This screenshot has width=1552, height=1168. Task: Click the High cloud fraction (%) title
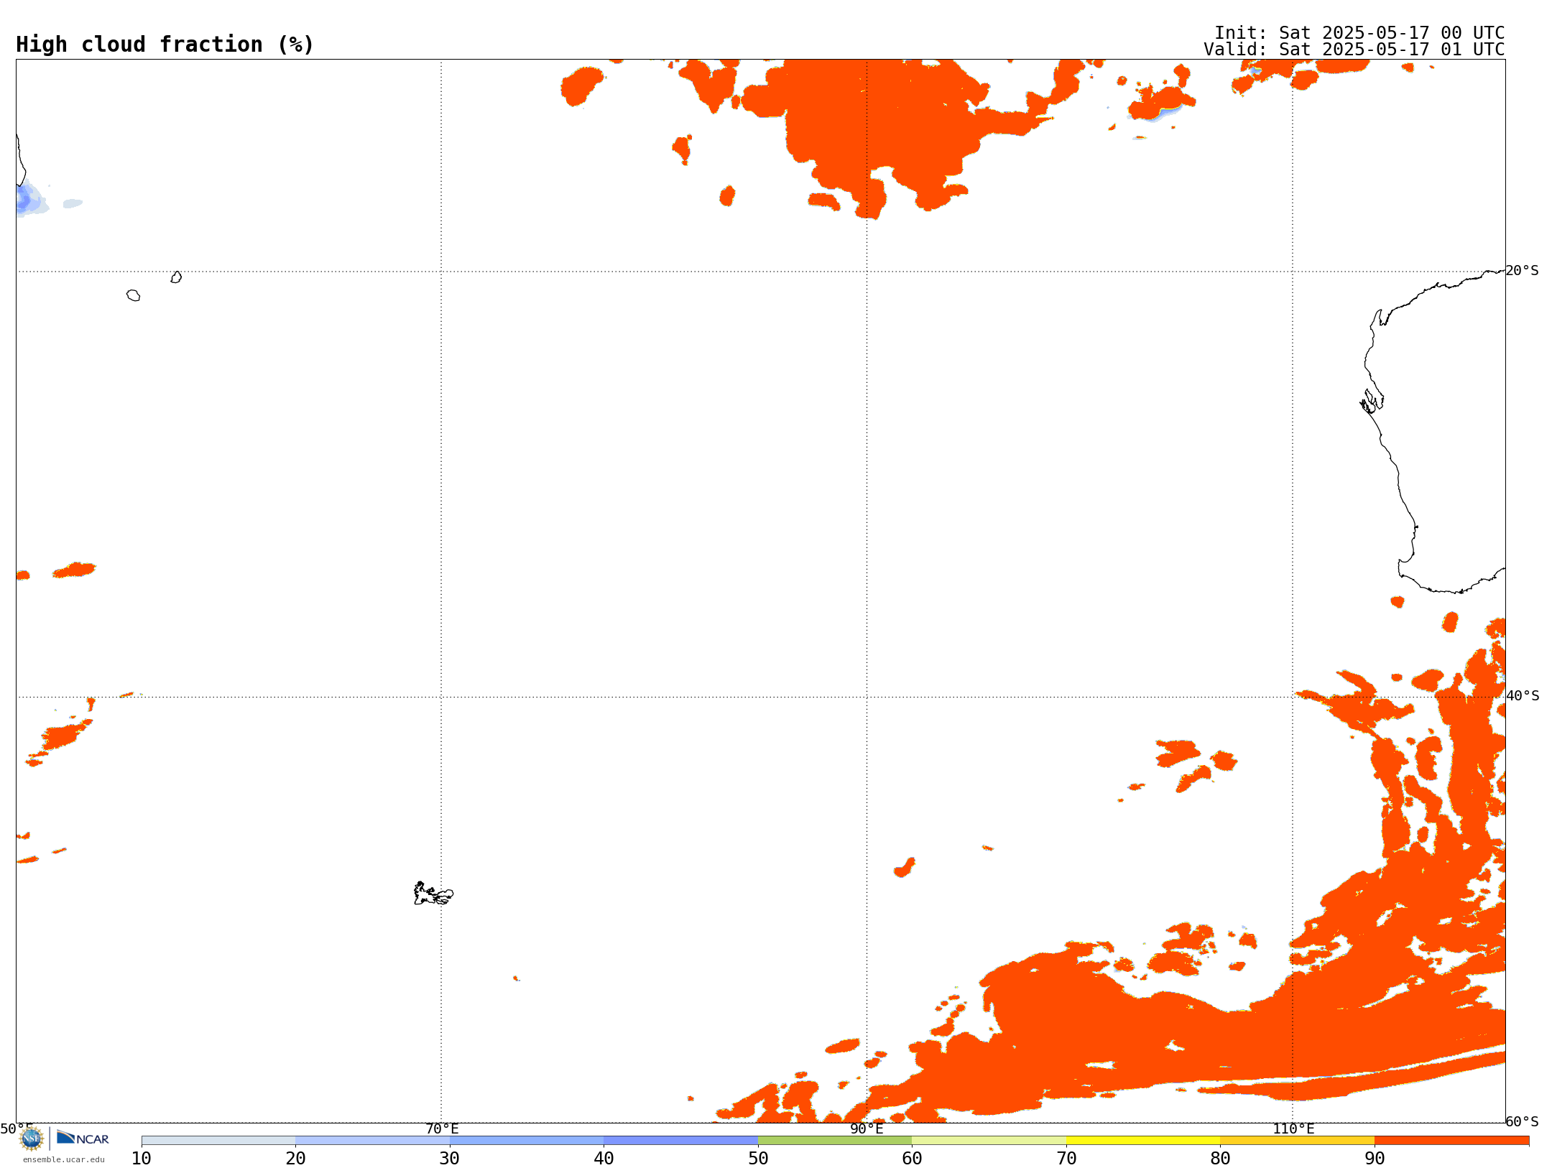(165, 45)
